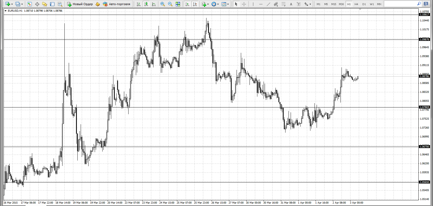The height and width of the screenshot is (206, 433).
Task: Toggle the Navigator panel with star-folder icon
Action: (x=45, y=4)
